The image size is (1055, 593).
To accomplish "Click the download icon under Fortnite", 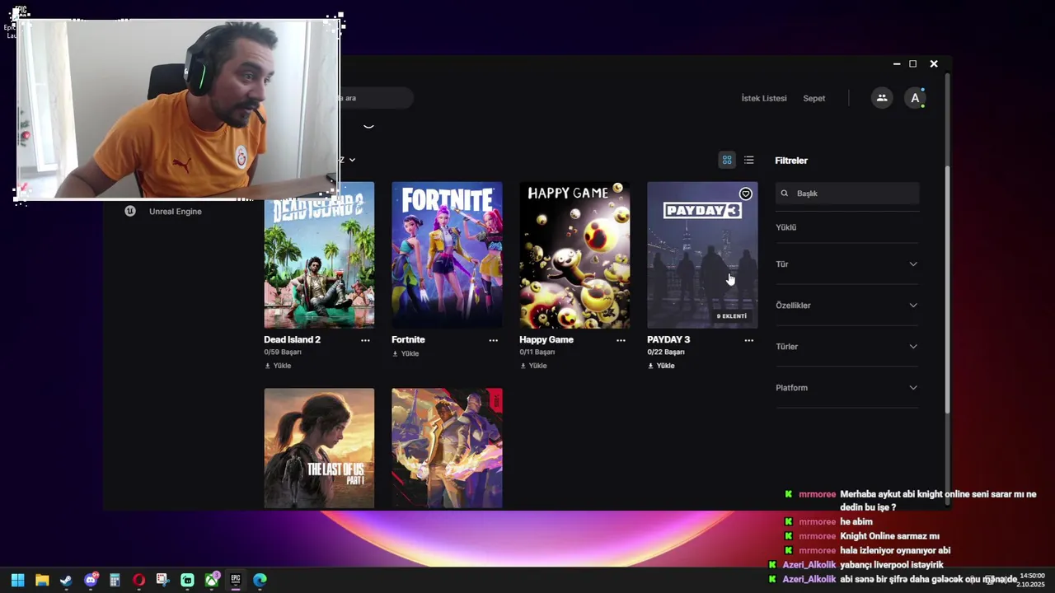I will tap(395, 353).
